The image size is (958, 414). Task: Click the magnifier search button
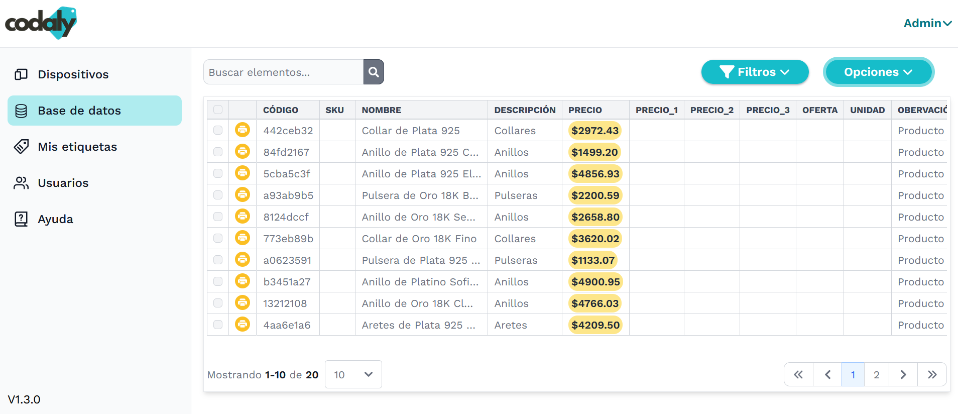tap(374, 72)
